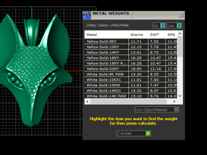Click the 12.16 DWT value
The image size is (207, 155).
[156, 69]
